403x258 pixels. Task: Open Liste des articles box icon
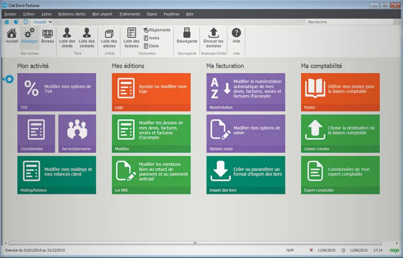click(109, 33)
